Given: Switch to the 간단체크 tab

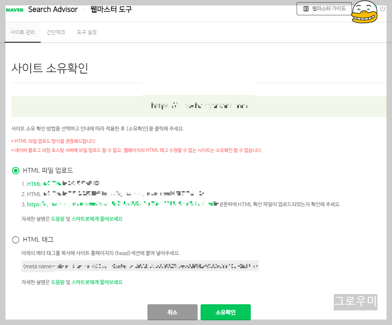Looking at the screenshot, I should [56, 32].
